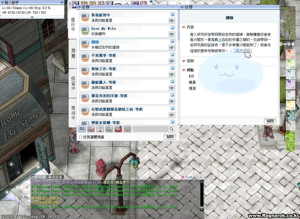Follow the 基史坦因 link in quest description
Image resolution: width=300 pixels, height=219 pixels.
tap(243, 51)
